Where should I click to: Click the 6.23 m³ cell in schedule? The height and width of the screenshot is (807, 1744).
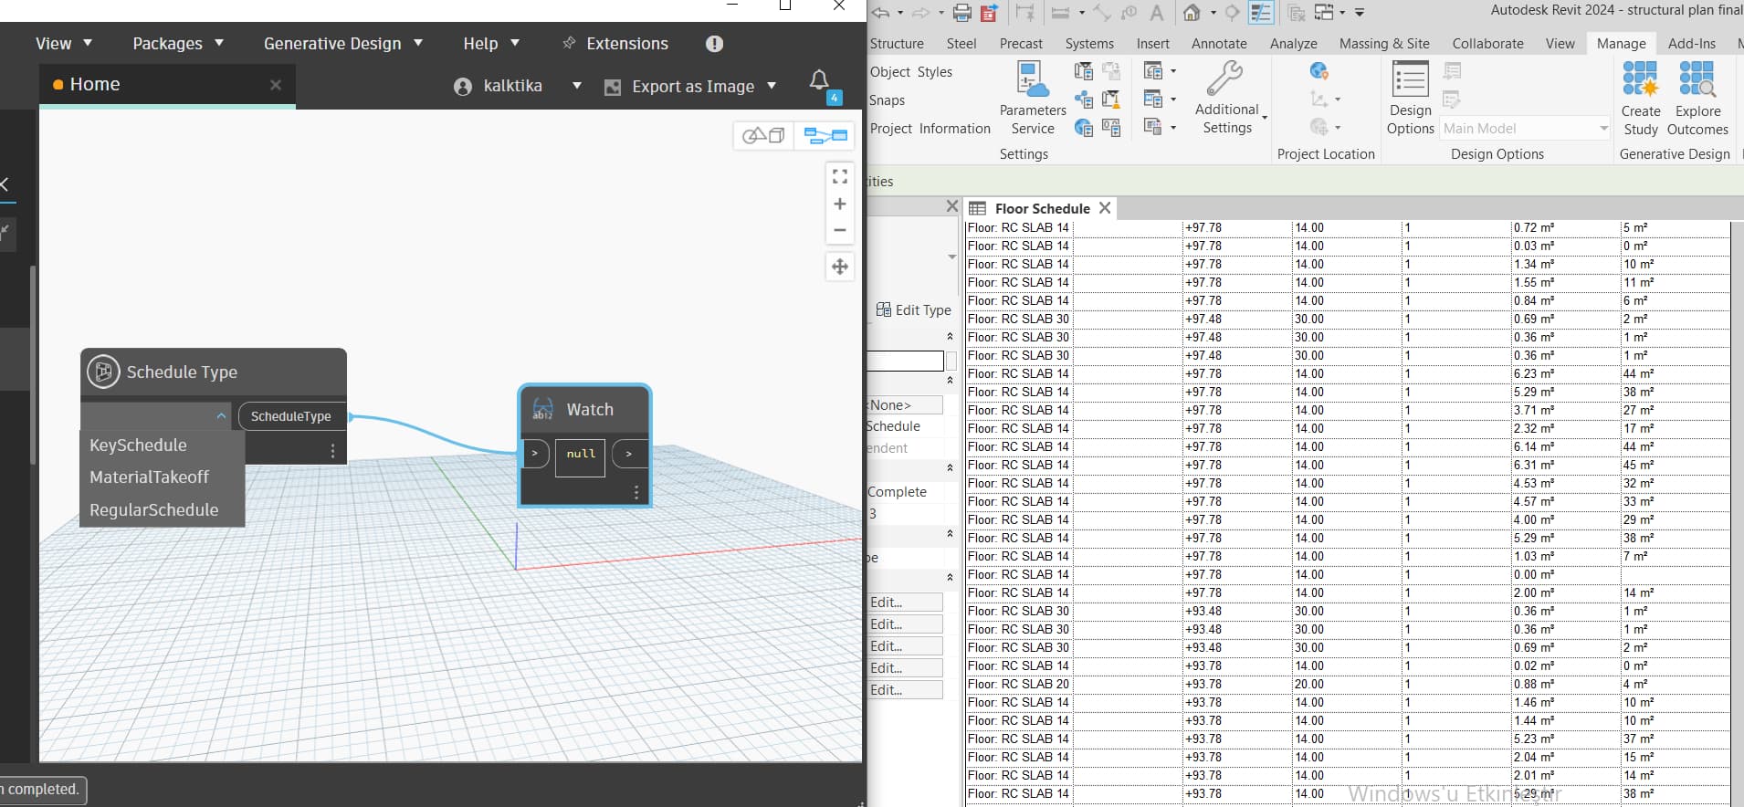point(1565,373)
